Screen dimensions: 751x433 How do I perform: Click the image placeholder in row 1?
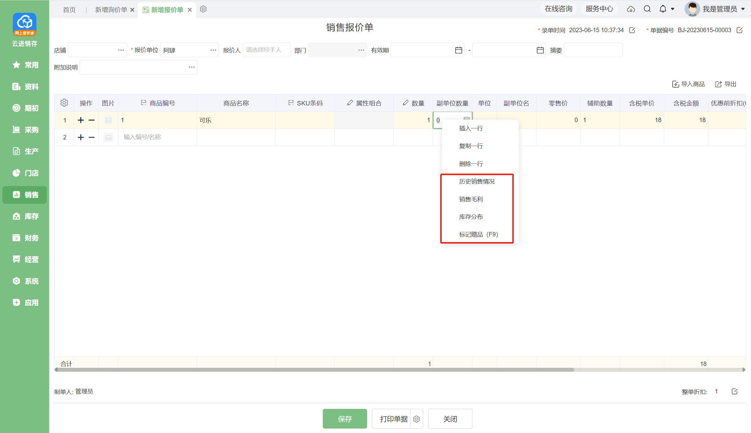tap(108, 120)
